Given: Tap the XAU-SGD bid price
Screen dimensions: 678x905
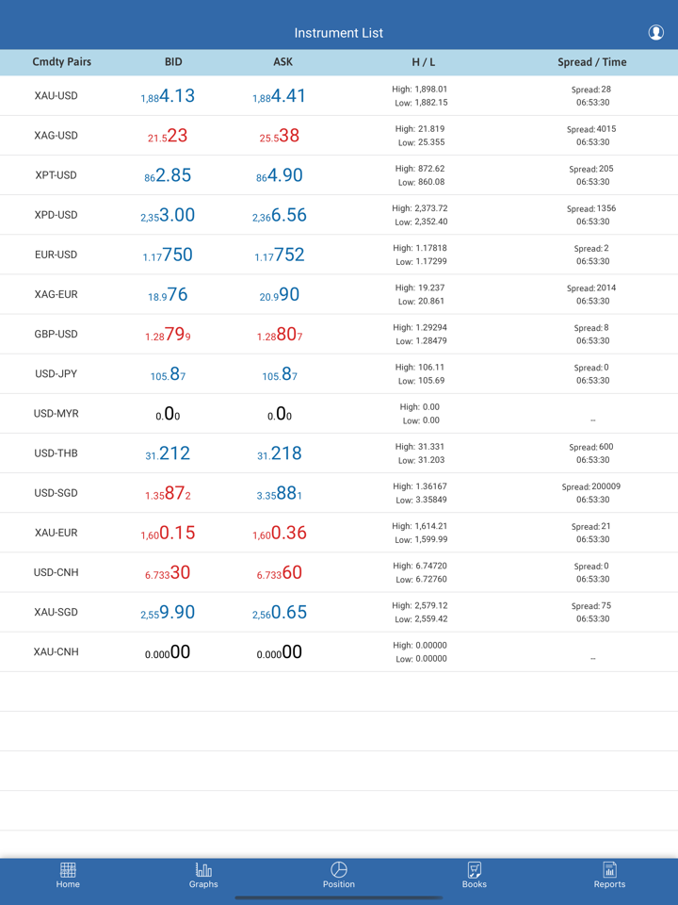Looking at the screenshot, I should coord(168,613).
